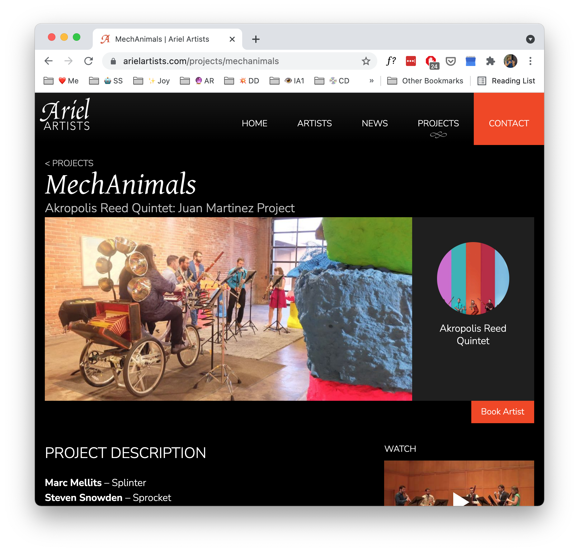This screenshot has width=579, height=552.
Task: Reload the page with the refresh icon
Action: pos(89,61)
